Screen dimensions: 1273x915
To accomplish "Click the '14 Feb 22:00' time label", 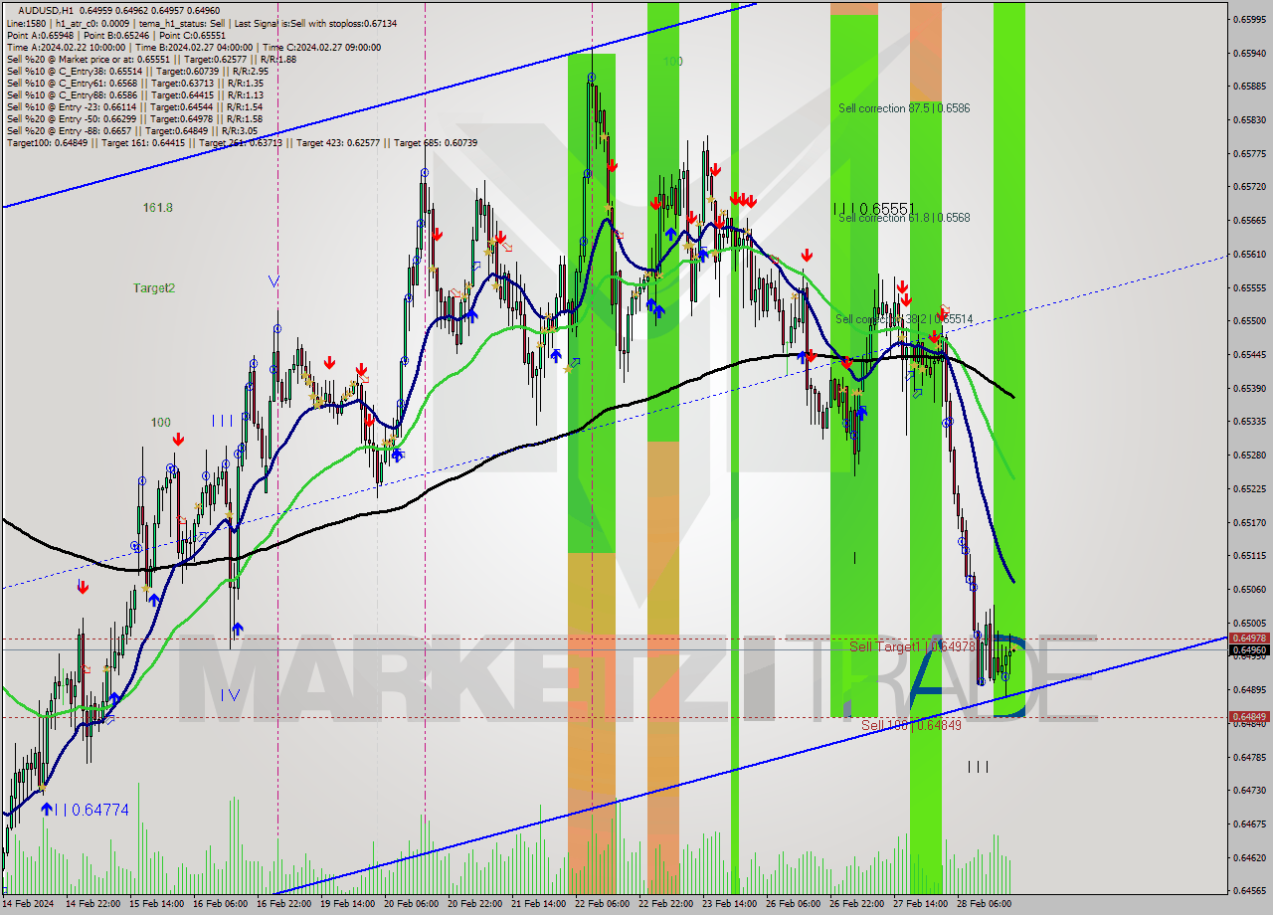I will [94, 905].
